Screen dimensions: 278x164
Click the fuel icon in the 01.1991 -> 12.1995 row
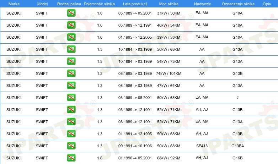[x=71, y=134]
